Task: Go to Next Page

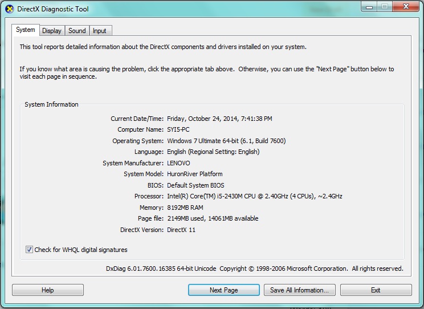Action: pyautogui.click(x=224, y=290)
